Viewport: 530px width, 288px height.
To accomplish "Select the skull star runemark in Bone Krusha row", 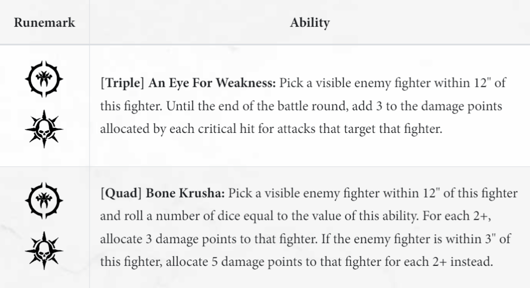I will [x=45, y=249].
